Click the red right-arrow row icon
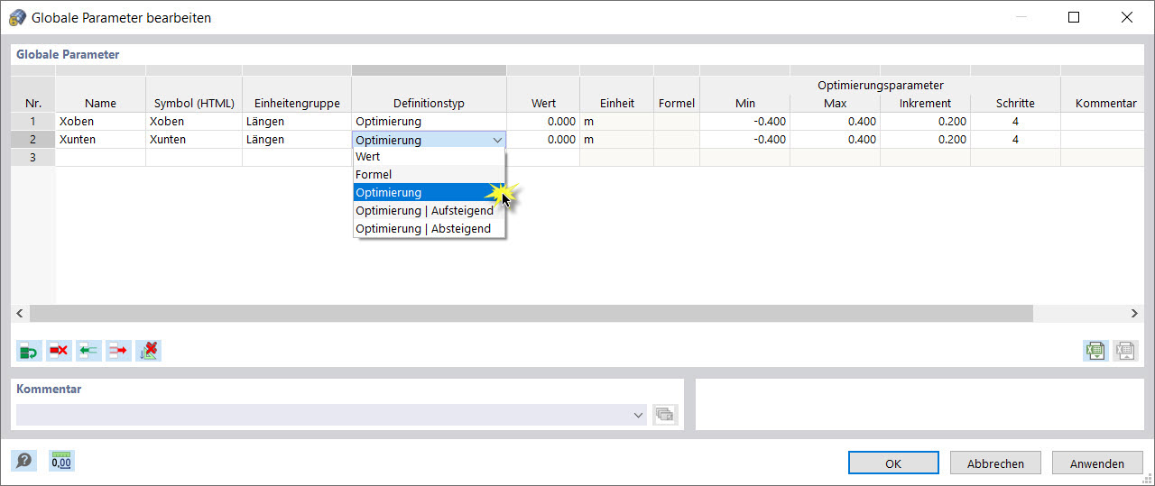The image size is (1155, 486). coord(118,351)
